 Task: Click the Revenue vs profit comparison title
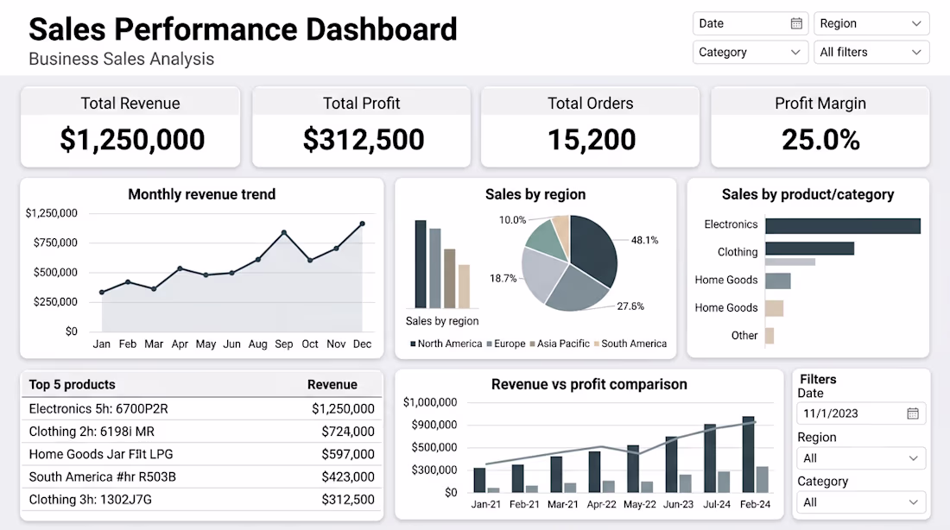pyautogui.click(x=589, y=385)
